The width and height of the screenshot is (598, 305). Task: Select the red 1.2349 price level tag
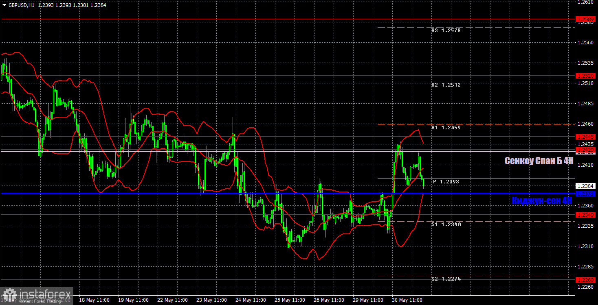point(586,214)
